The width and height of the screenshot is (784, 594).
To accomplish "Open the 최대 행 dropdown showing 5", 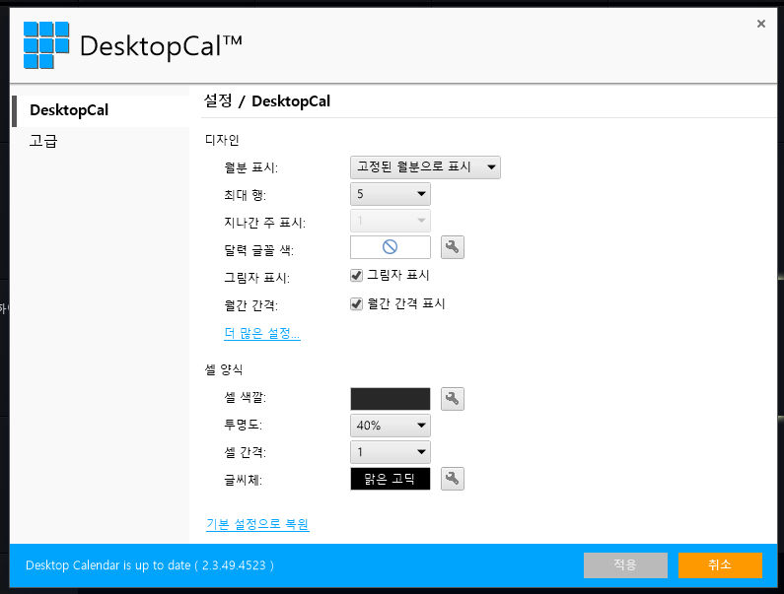I will coord(390,194).
